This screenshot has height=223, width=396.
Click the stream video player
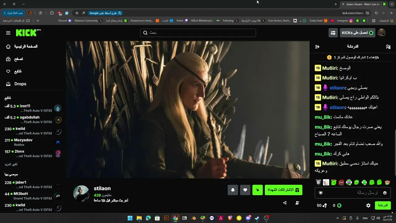click(188, 110)
